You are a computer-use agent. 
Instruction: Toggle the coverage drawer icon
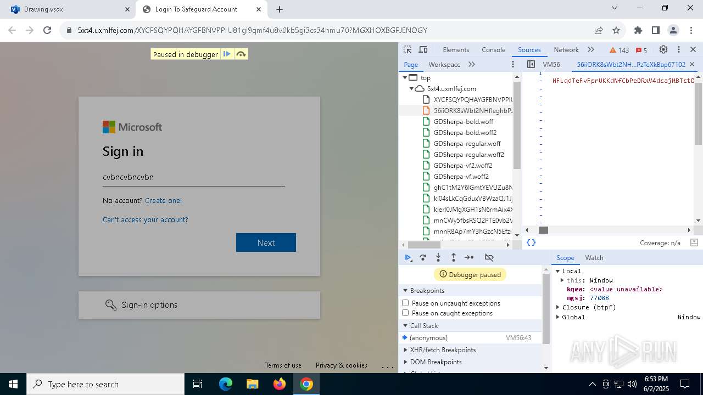[x=694, y=242]
